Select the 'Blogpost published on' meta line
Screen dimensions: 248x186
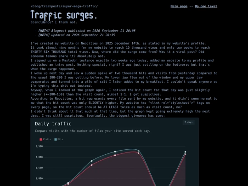tap(87, 31)
